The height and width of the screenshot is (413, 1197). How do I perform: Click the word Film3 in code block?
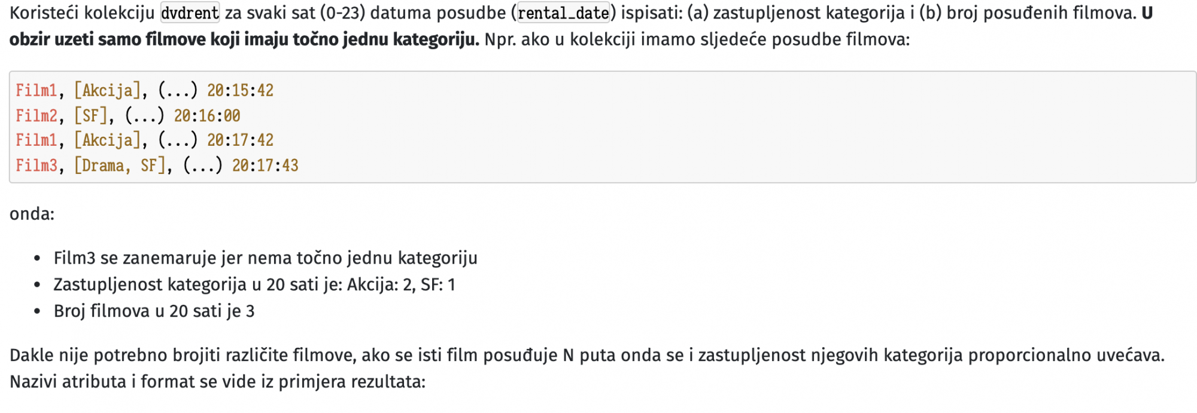[x=37, y=165]
